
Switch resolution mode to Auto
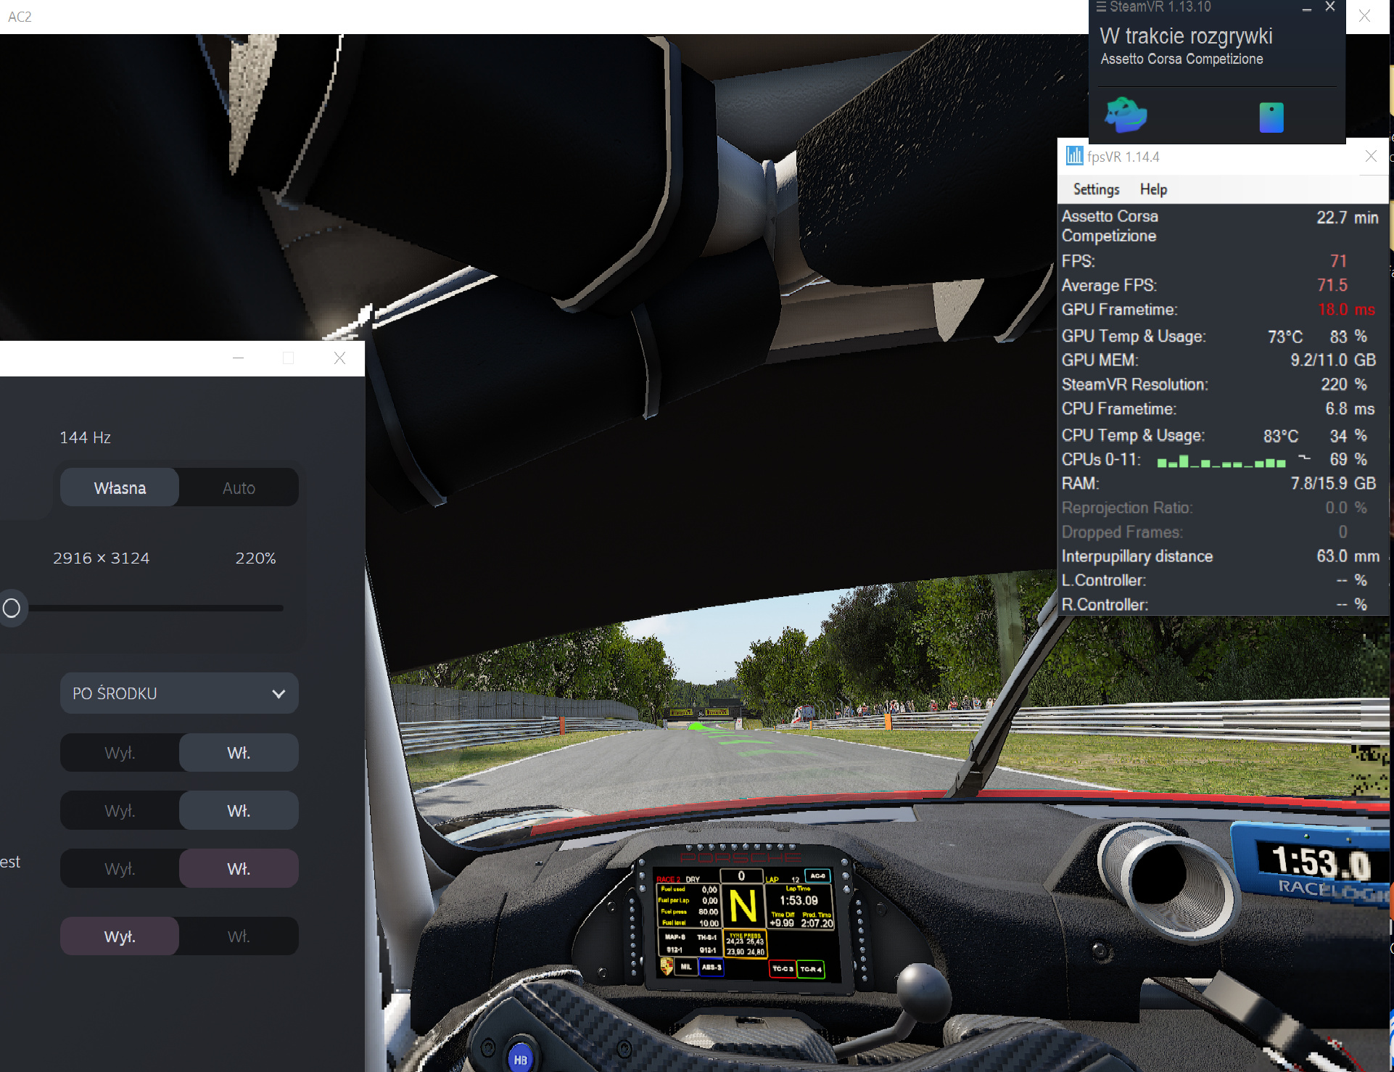coord(239,487)
